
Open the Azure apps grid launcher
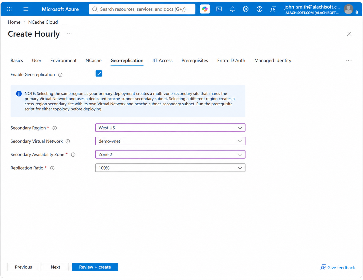9,9
